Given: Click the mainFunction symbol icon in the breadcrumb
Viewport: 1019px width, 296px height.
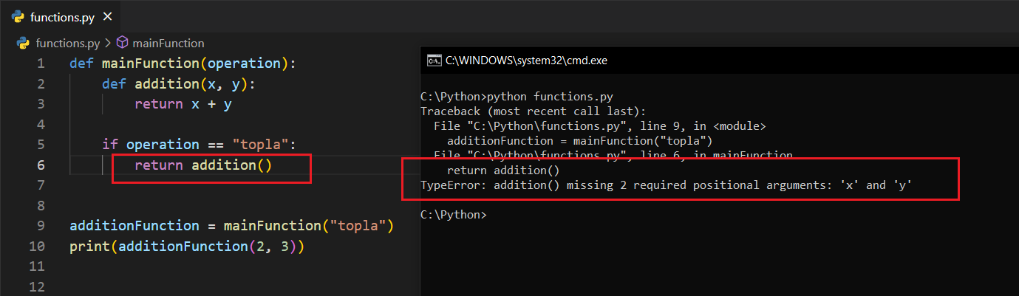Looking at the screenshot, I should click(x=123, y=43).
